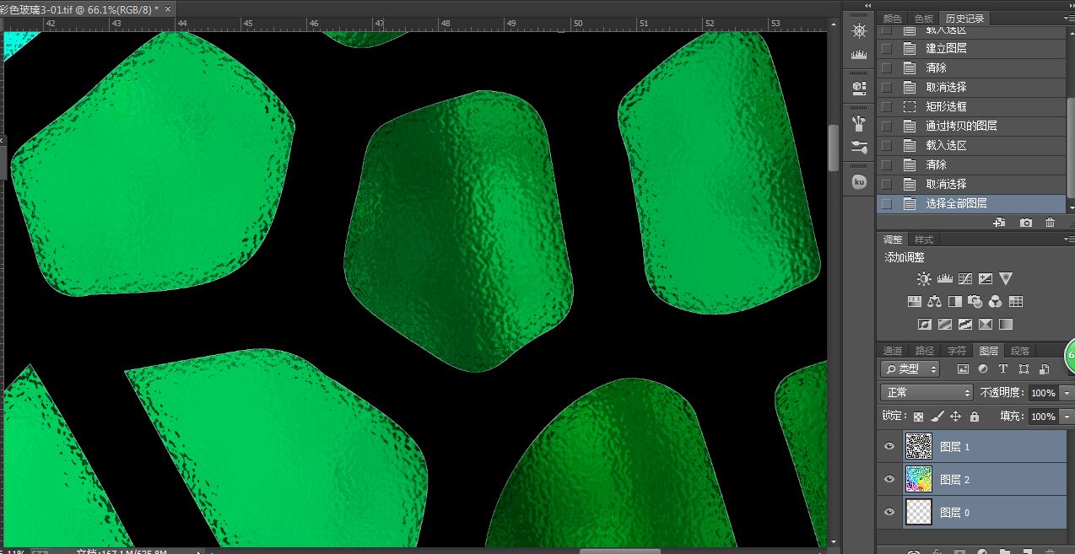Open the 不透明度 opacity slider arrow
This screenshot has width=1075, height=554.
pos(1066,393)
